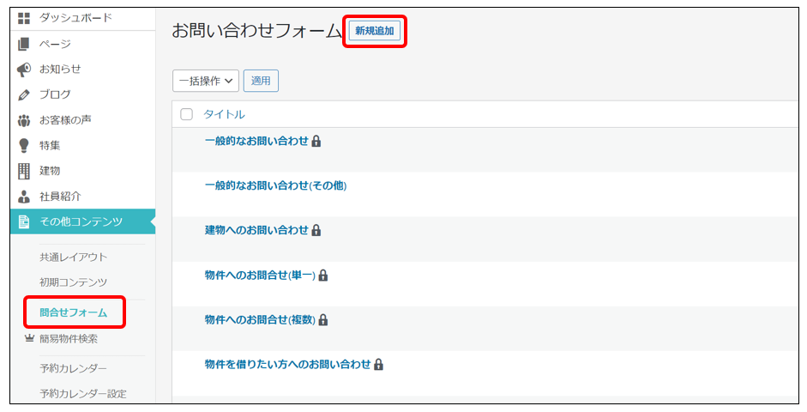This screenshot has width=807, height=412.
Task: Open 予約カレンダー設定 menu item
Action: click(x=82, y=394)
